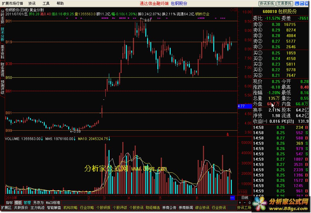
Task: Select the MACD标准 template
Action: pyautogui.click(x=53, y=203)
